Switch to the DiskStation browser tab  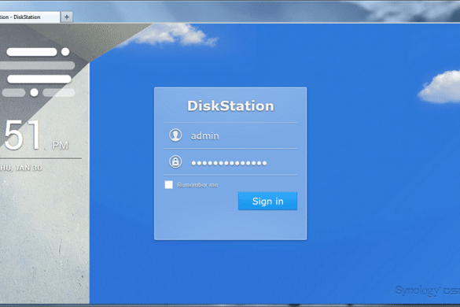coord(29,17)
